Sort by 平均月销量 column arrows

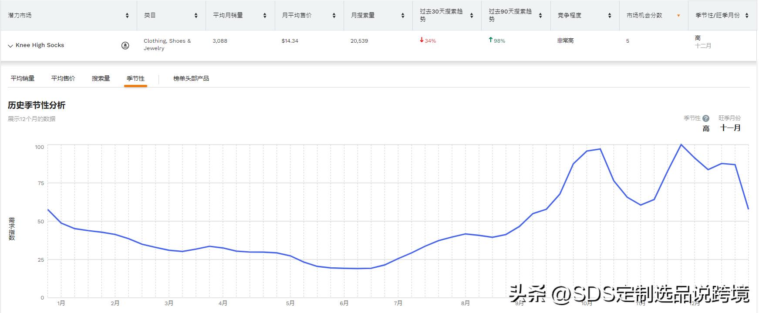coord(265,15)
